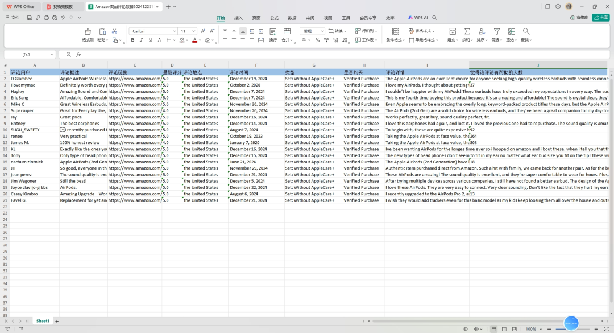Screen dimensions: 614x333
Task: Click the Format Painter (格式刷) icon
Action: pyautogui.click(x=88, y=32)
